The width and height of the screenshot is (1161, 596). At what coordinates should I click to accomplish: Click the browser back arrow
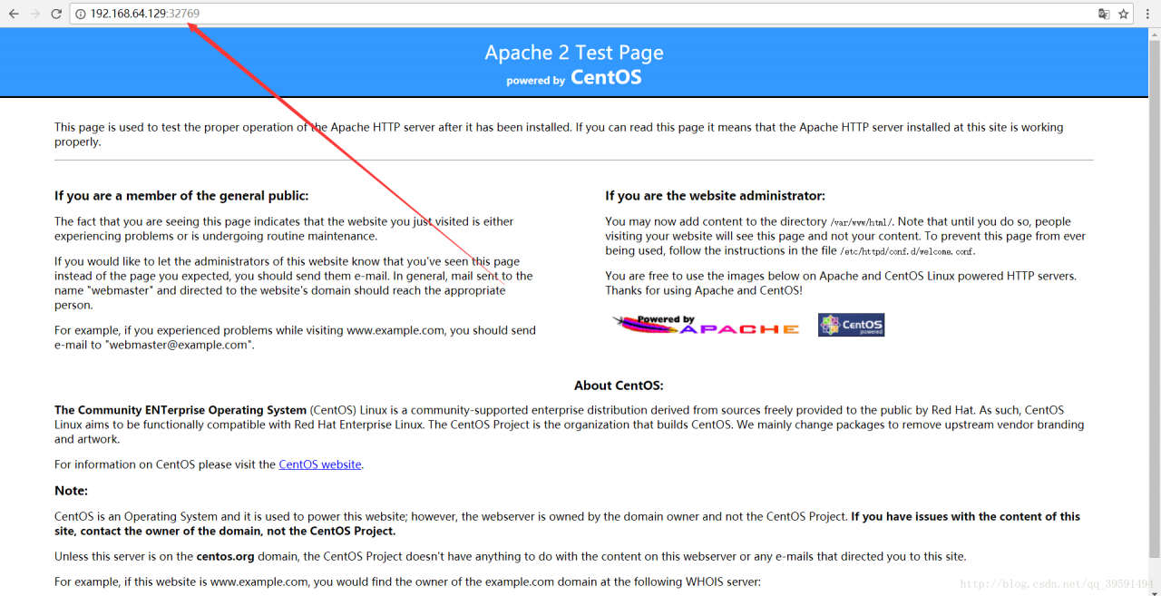point(14,14)
